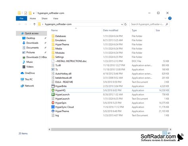The image size is (188, 146).
Task: Click the New folder quick access icon
Action: 30,13
